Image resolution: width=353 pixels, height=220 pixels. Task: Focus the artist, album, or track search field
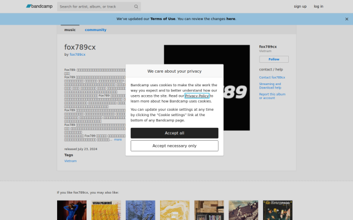click(99, 6)
